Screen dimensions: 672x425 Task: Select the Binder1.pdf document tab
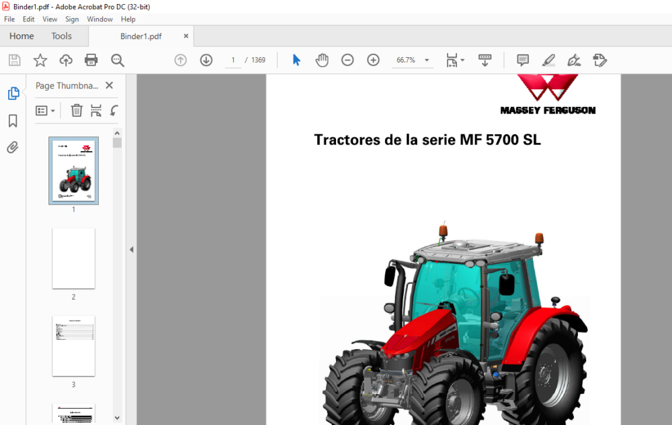(141, 36)
